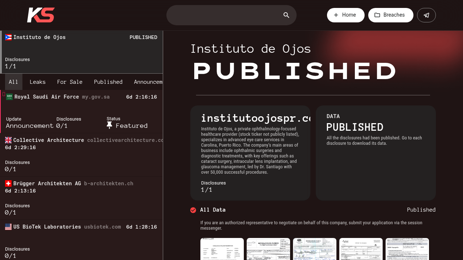
Task: Open the first document thumbnail
Action: (x=222, y=249)
